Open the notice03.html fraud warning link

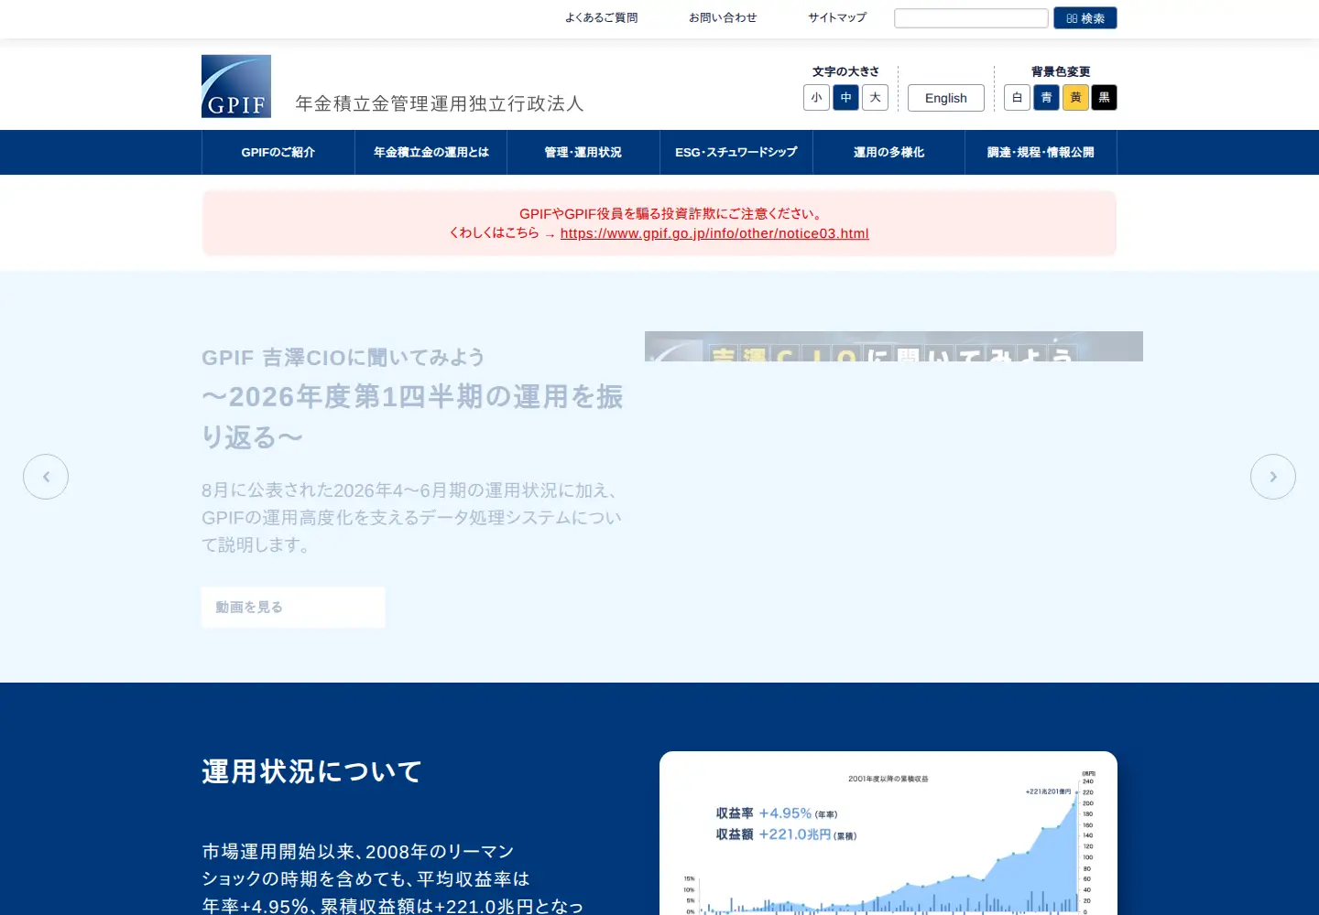pos(714,233)
